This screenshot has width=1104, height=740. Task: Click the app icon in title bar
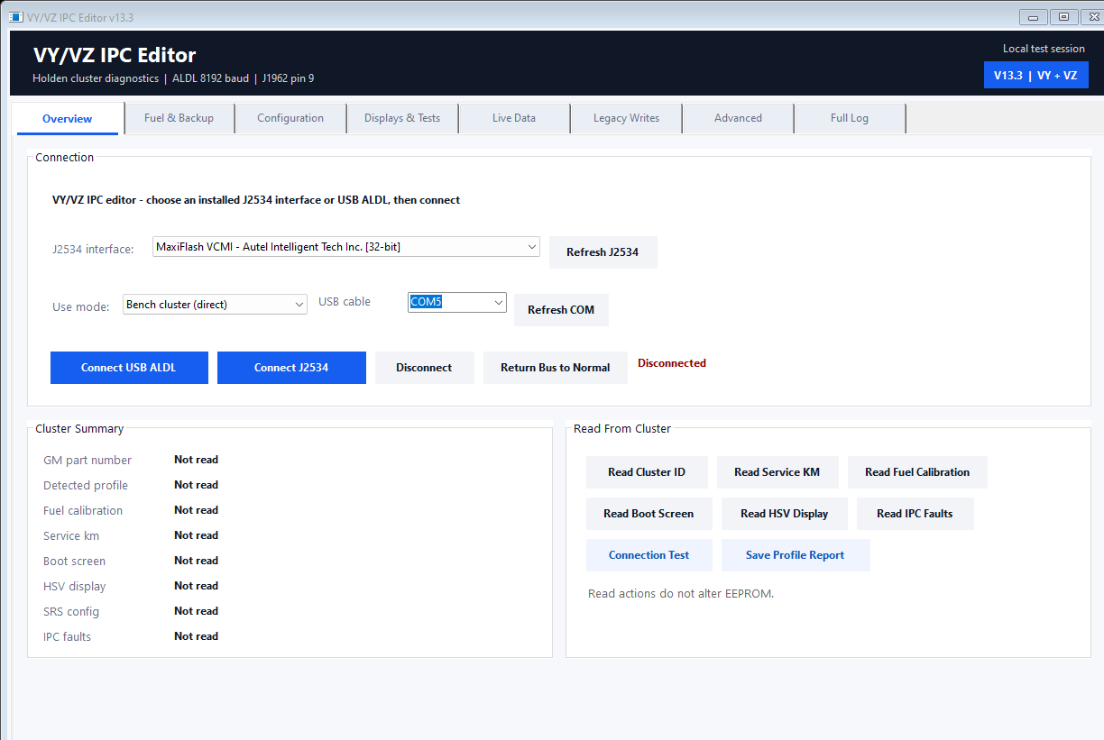[x=15, y=17]
